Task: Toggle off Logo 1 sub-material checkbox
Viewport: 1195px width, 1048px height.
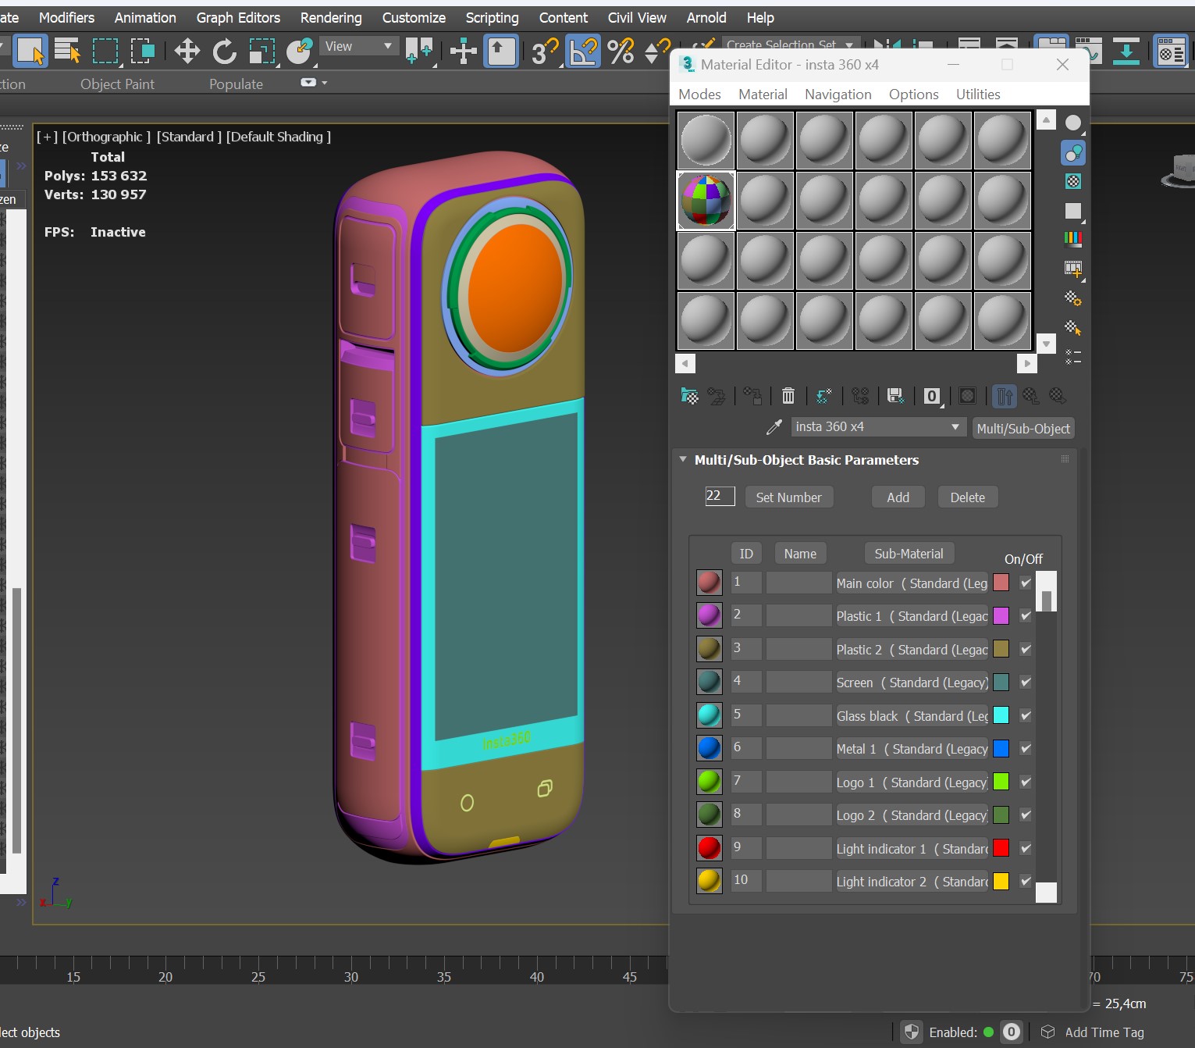Action: pos(1026,782)
